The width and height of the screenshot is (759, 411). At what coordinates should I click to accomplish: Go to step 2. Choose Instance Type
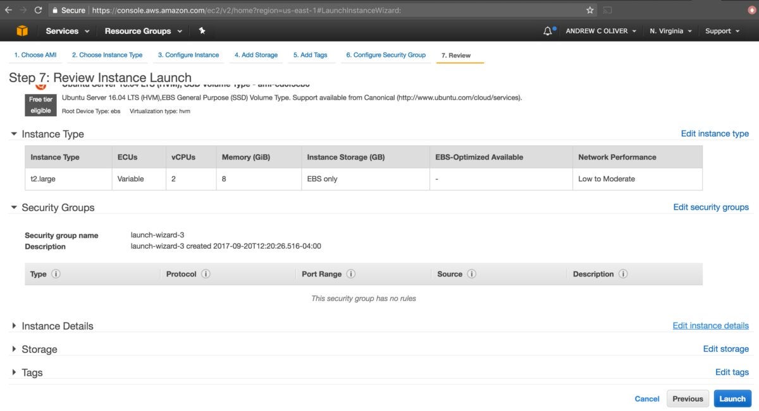click(107, 55)
